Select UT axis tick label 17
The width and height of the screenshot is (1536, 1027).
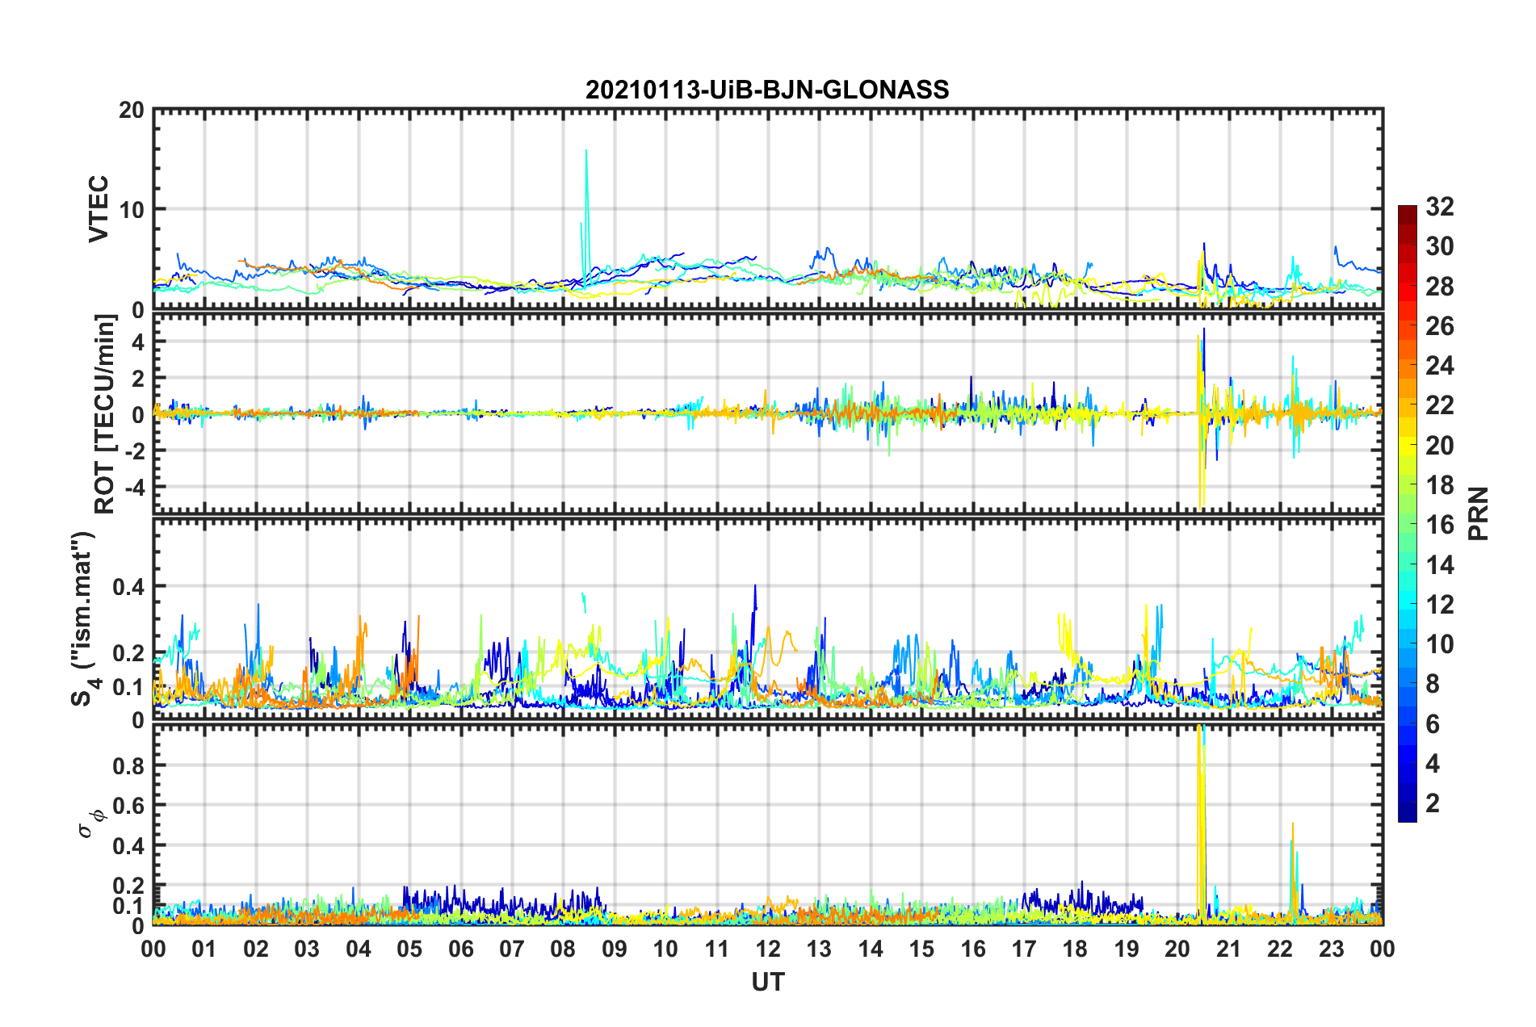1024,949
